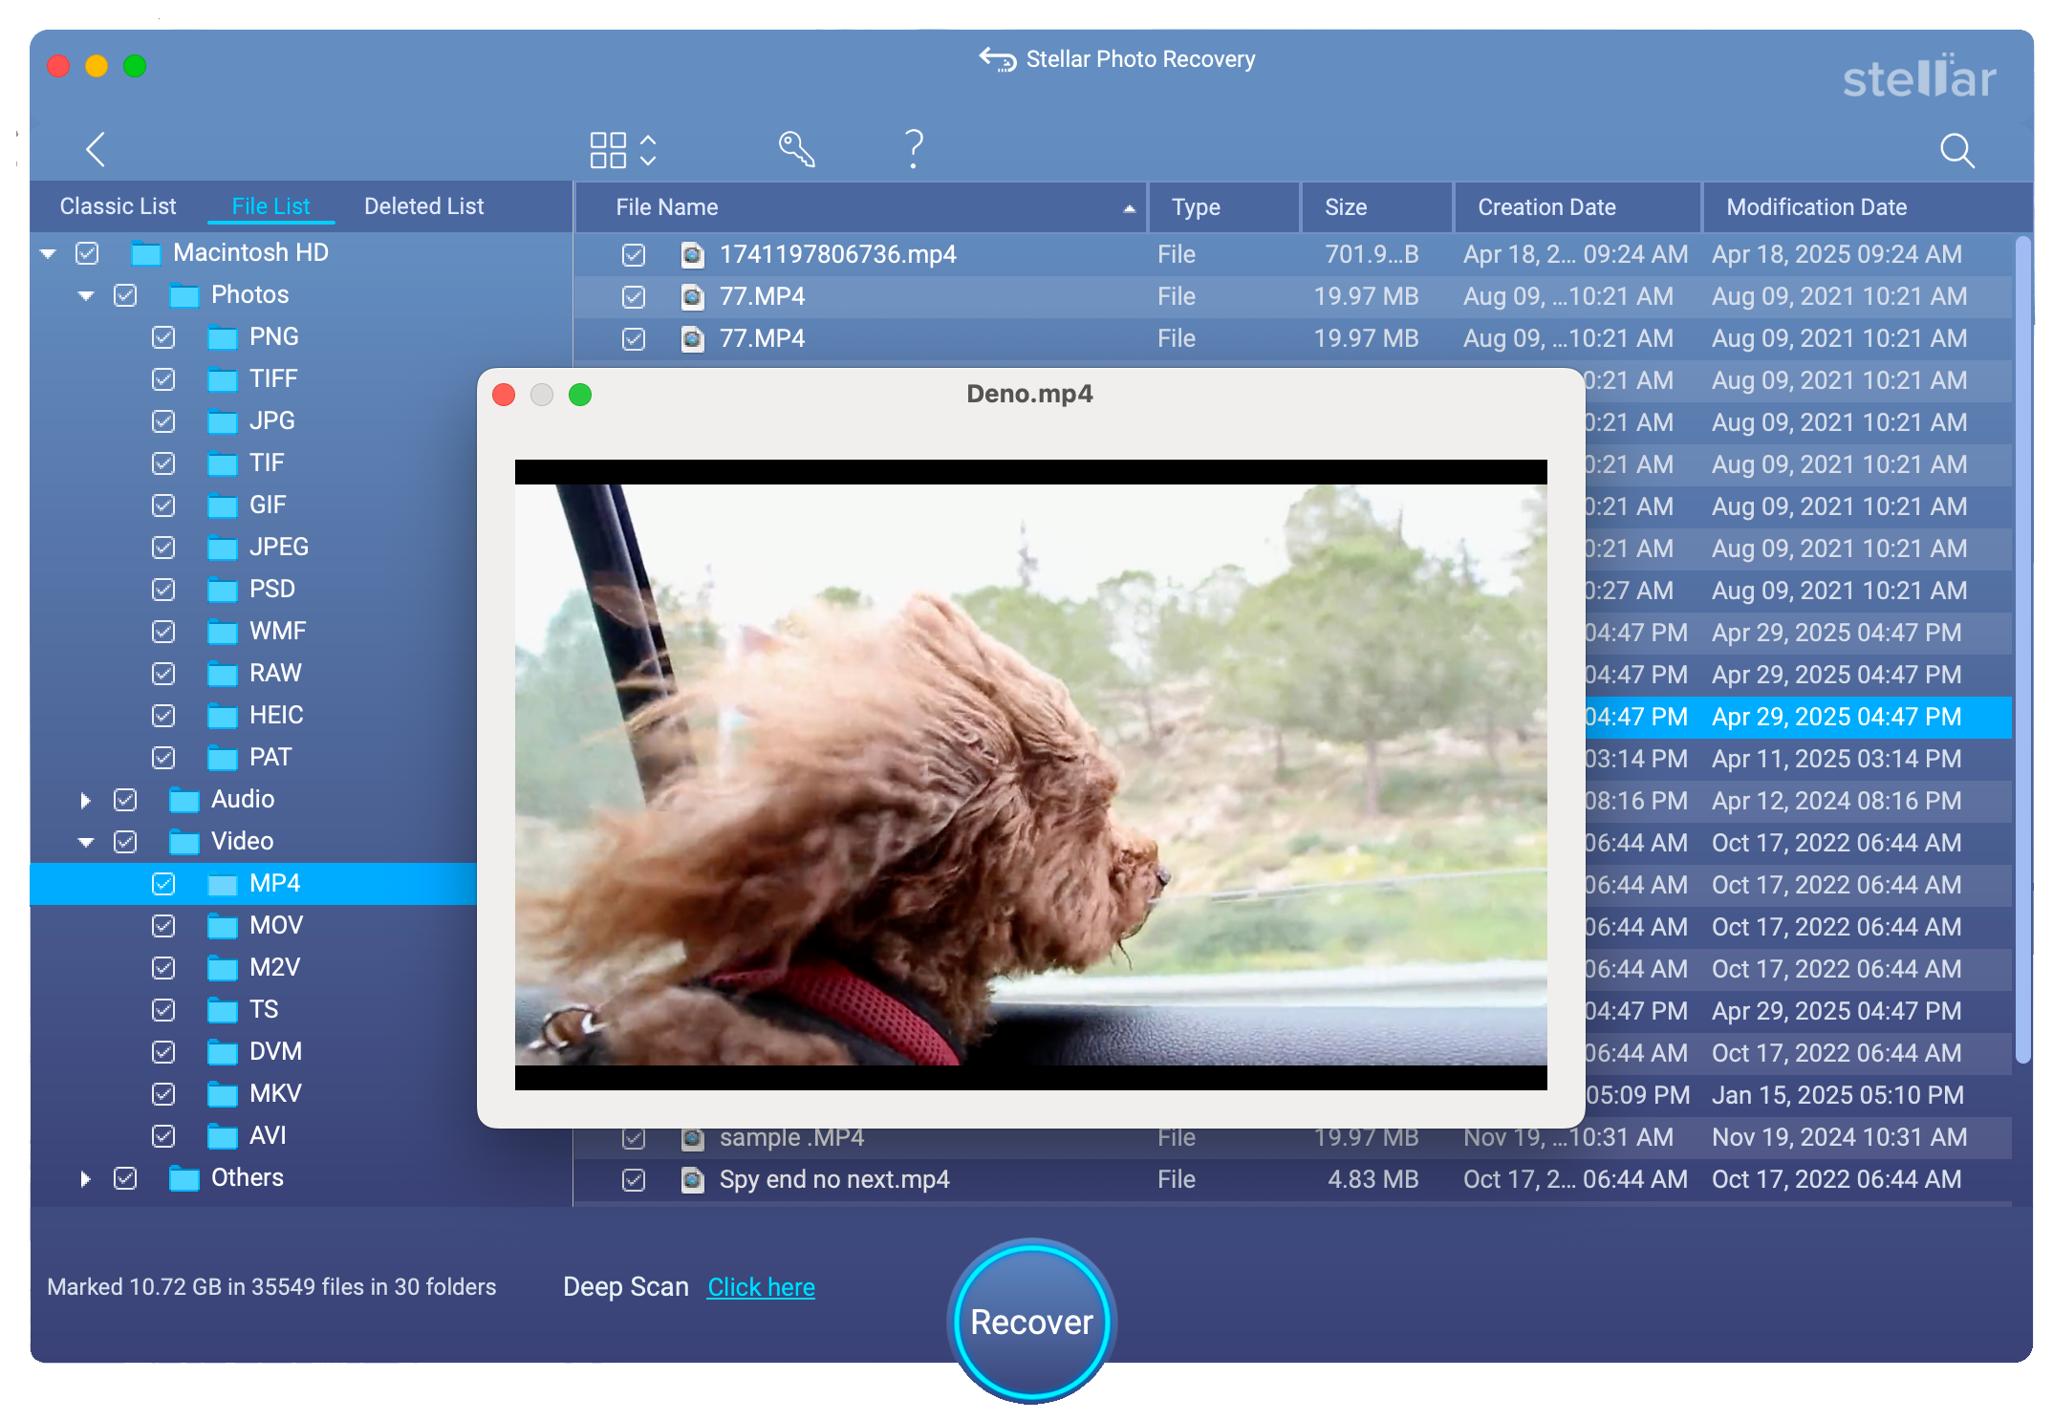Collapse the Photos folder tree

coord(86,296)
